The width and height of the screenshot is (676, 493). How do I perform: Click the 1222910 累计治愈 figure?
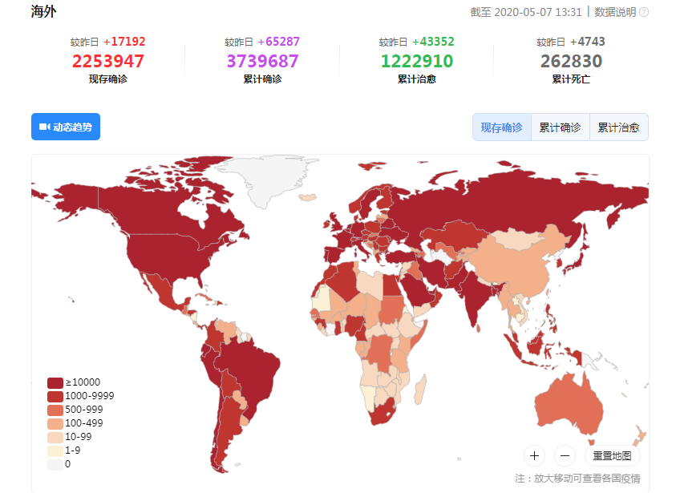[x=417, y=61]
